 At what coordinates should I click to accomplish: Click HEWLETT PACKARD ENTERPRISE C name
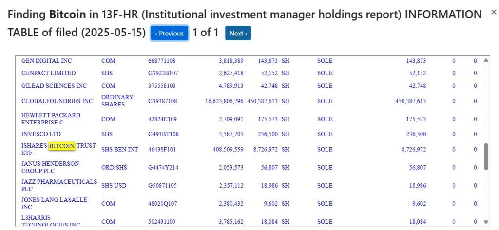click(51, 119)
